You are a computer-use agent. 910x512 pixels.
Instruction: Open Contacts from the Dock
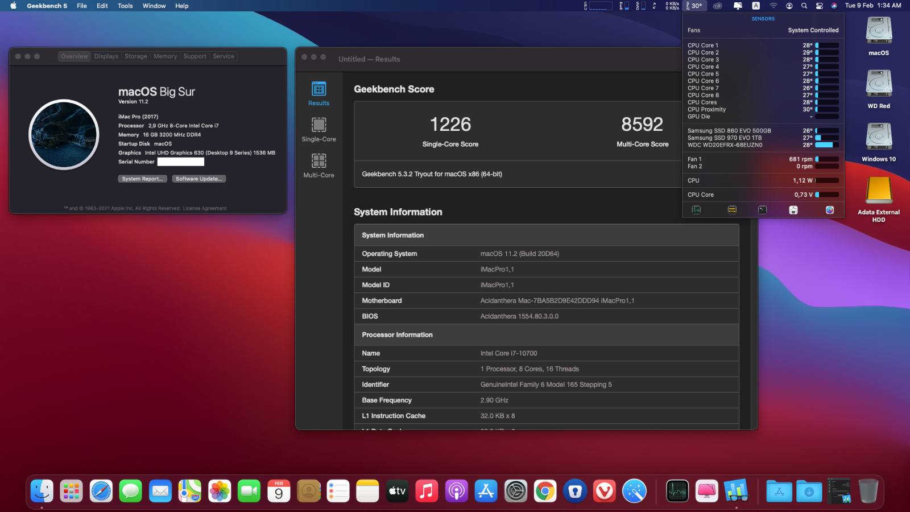308,491
